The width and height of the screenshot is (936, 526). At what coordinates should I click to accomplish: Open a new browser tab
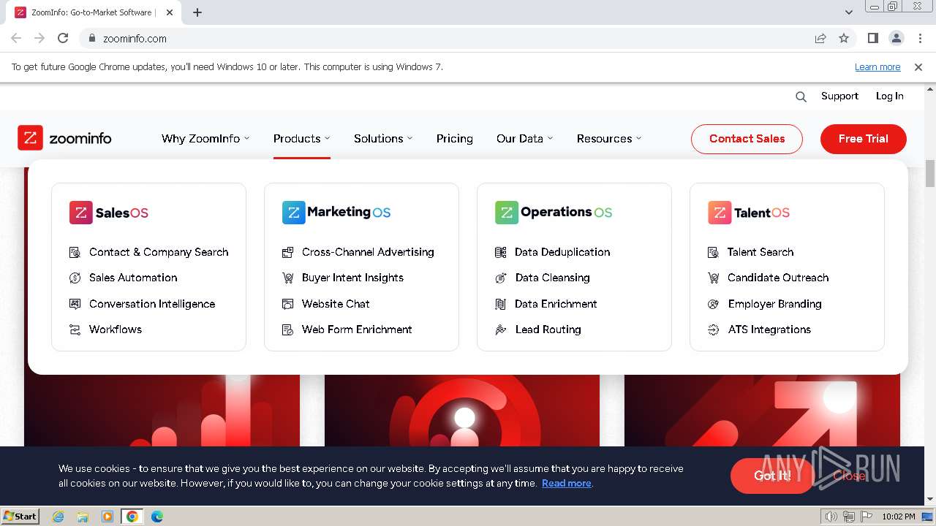point(197,12)
